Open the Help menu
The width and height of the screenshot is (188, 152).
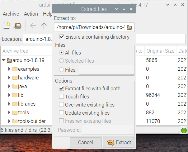tap(48, 14)
